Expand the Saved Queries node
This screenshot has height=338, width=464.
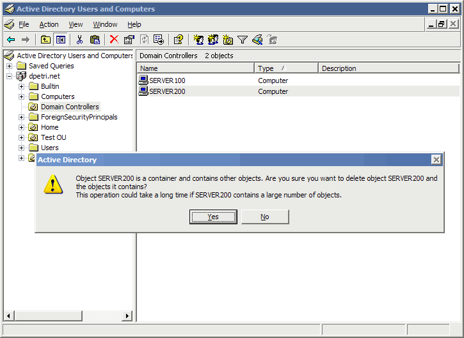tap(9, 66)
